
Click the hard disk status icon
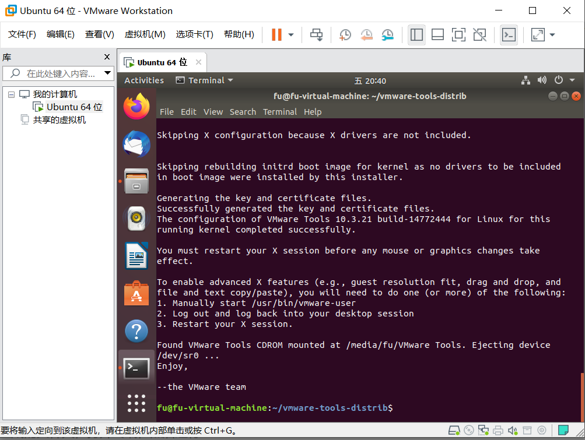(x=454, y=430)
